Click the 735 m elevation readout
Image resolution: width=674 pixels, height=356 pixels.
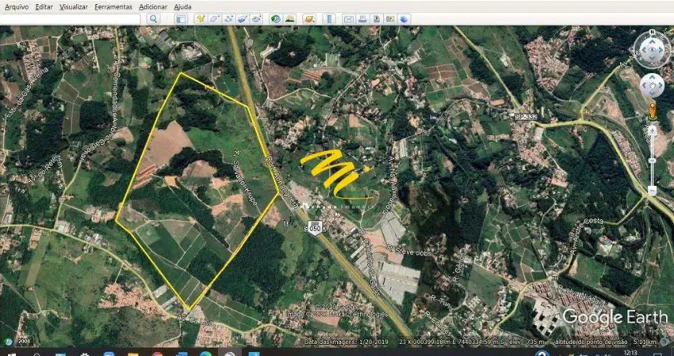click(537, 343)
